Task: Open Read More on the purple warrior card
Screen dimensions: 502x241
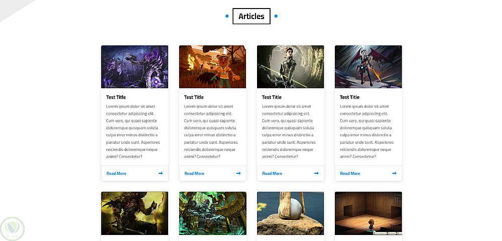Action: click(x=116, y=173)
